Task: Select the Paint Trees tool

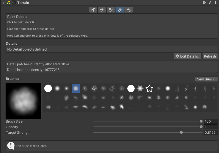Action: (x=111, y=10)
